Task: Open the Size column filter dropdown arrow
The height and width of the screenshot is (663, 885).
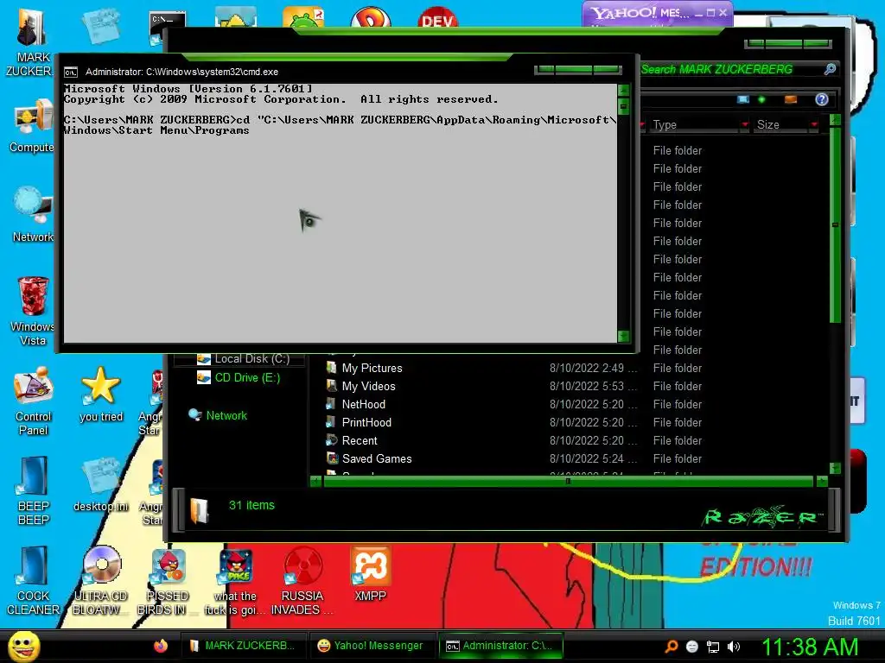Action: coord(814,124)
